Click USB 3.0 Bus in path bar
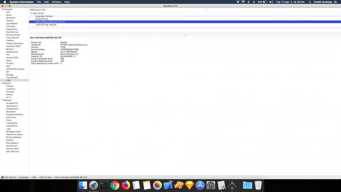 coord(46,177)
